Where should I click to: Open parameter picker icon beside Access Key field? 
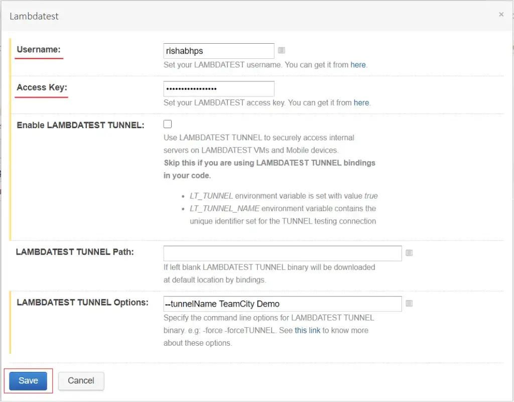click(x=281, y=88)
